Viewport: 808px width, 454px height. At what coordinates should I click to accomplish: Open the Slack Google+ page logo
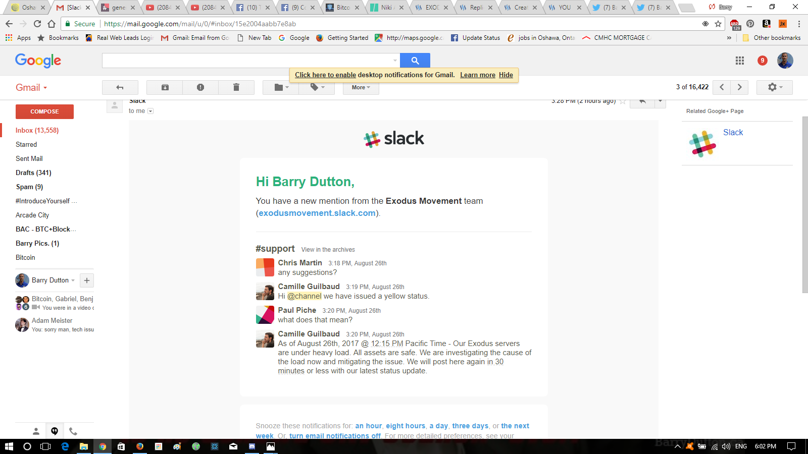pyautogui.click(x=702, y=144)
